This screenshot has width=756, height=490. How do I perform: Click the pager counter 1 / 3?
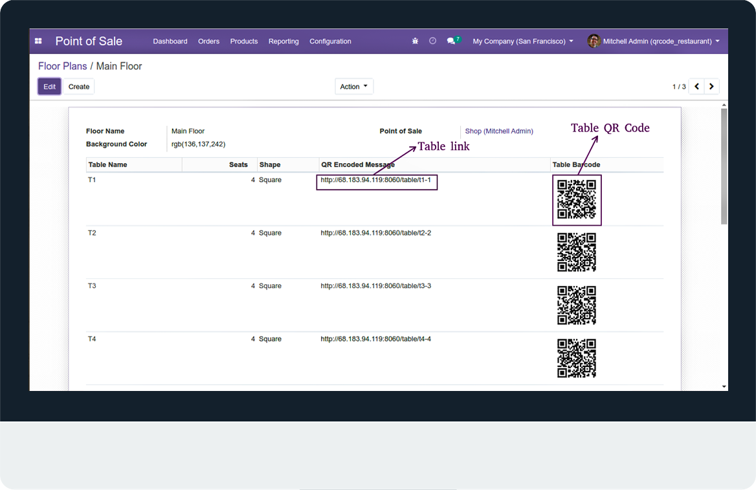point(679,87)
